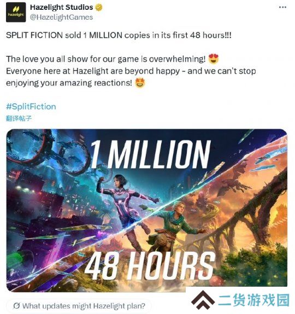This screenshot has height=314, width=295.
Task: Click the 二货游戏园 watermark text
Action: point(254,300)
